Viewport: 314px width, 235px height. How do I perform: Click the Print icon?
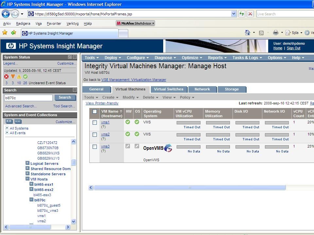pos(276,33)
